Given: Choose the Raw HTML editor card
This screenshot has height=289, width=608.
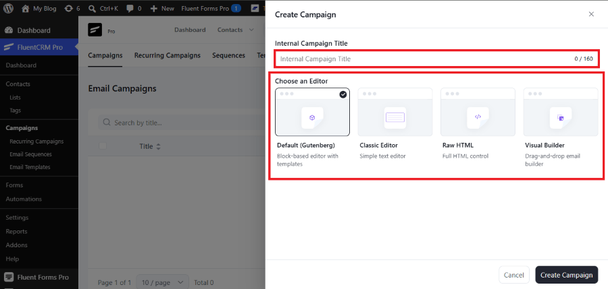Looking at the screenshot, I should [x=478, y=112].
